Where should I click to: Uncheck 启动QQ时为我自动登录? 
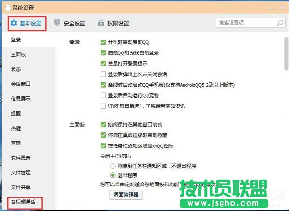pos(103,53)
